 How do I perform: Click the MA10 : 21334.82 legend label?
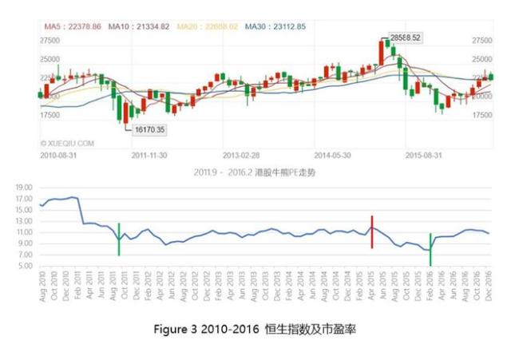139,26
